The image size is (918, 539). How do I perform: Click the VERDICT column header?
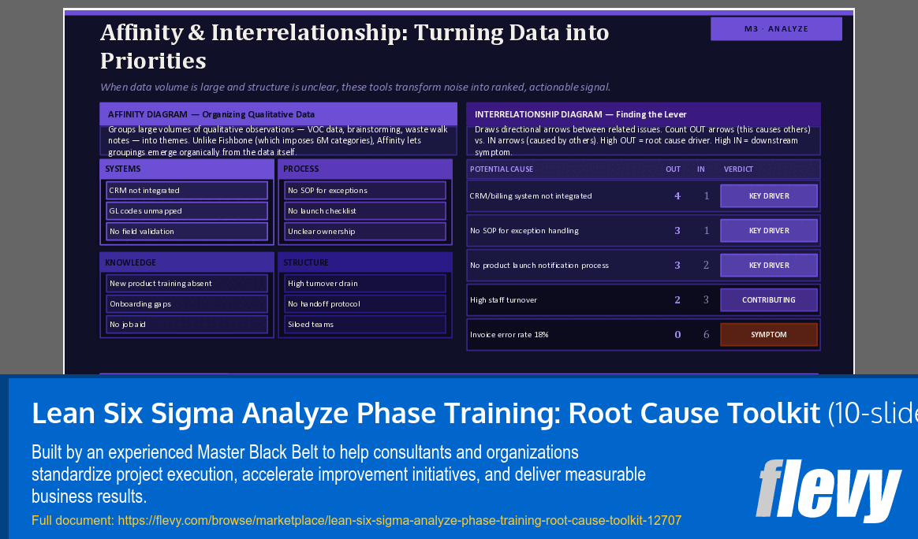pos(738,169)
